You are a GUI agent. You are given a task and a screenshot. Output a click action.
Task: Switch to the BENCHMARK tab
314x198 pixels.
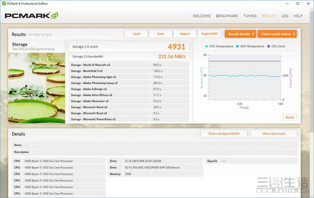(227, 16)
